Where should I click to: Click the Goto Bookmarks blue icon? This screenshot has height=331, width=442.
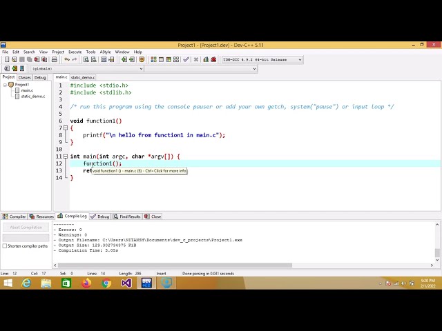22,68
